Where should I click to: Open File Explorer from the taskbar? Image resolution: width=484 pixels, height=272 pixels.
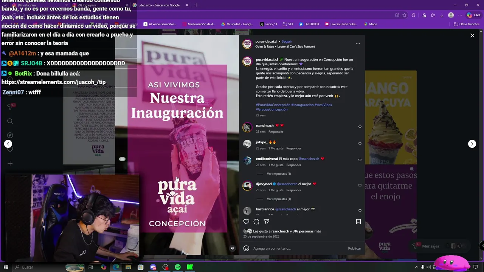(128, 267)
